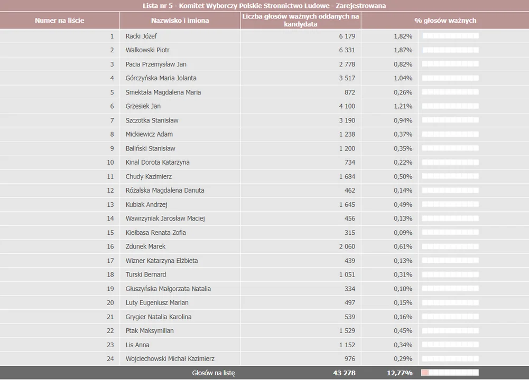Click percentage value 0,61%
This screenshot has width=529, height=380.
[403, 246]
